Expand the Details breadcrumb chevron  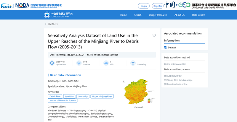pyautogui.click(x=46, y=24)
